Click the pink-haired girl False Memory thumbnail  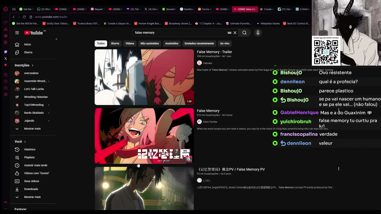[144, 136]
